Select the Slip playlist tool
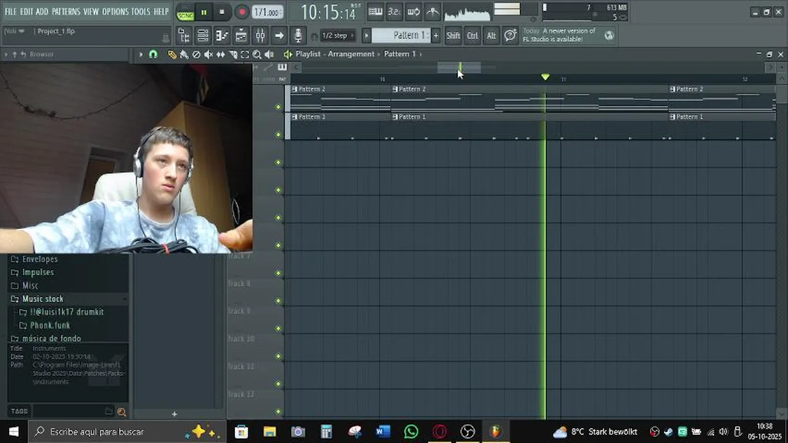Image resolution: width=788 pixels, height=443 pixels. pyautogui.click(x=221, y=54)
